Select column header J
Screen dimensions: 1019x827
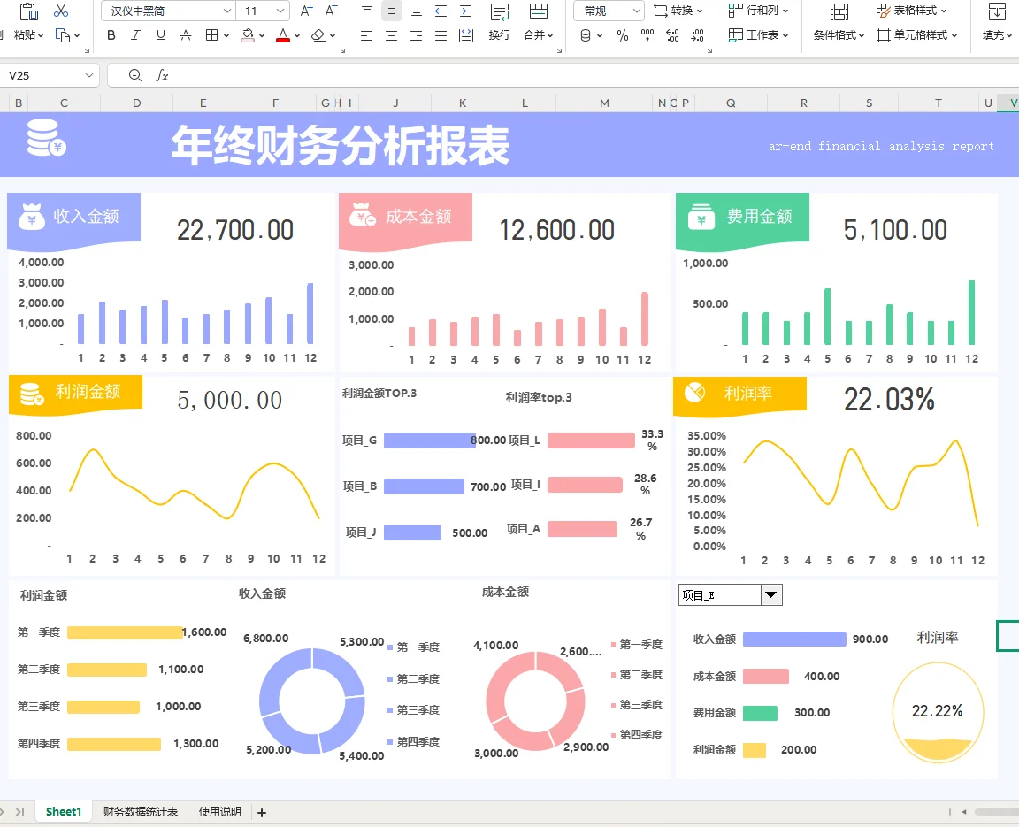[395, 103]
